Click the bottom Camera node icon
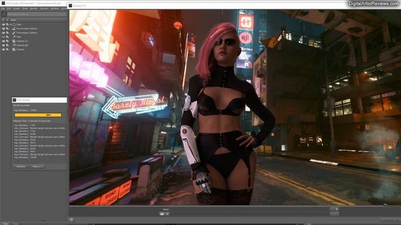 [x=14, y=49]
